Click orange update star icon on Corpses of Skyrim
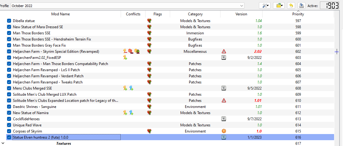 point(224,131)
